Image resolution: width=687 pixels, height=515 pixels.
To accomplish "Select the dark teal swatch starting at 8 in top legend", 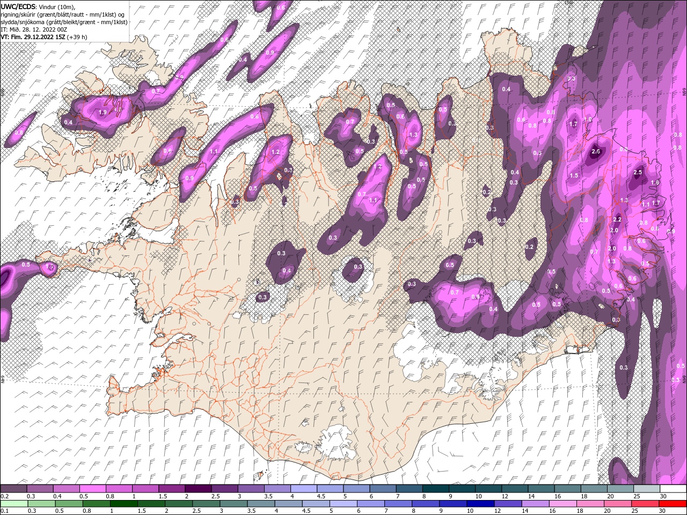I will tap(435, 489).
